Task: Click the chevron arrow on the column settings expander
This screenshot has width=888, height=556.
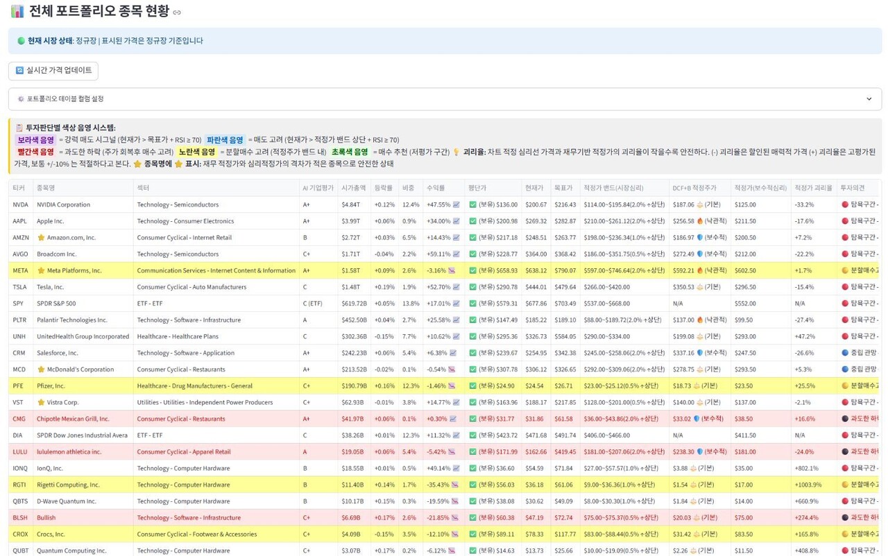Action: (x=869, y=99)
